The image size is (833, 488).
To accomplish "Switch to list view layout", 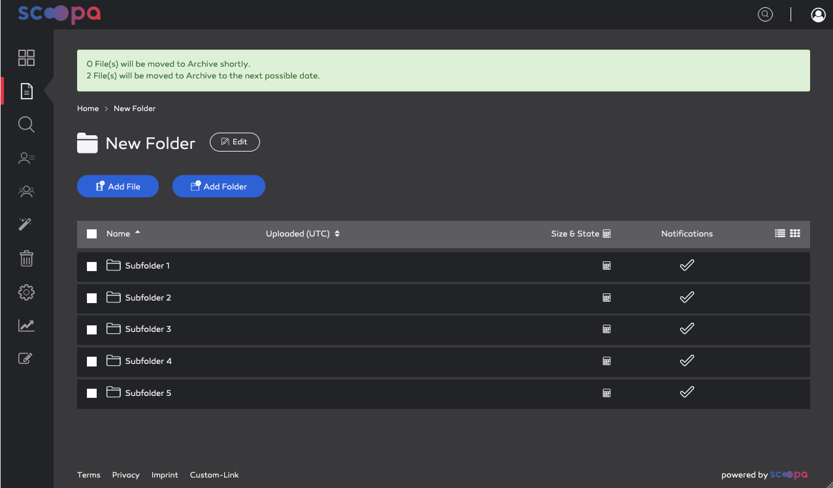I will click(x=780, y=233).
